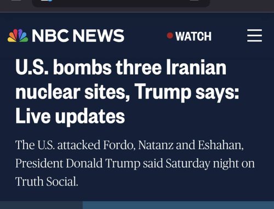Click the word "NEWS" in site header

(99, 36)
